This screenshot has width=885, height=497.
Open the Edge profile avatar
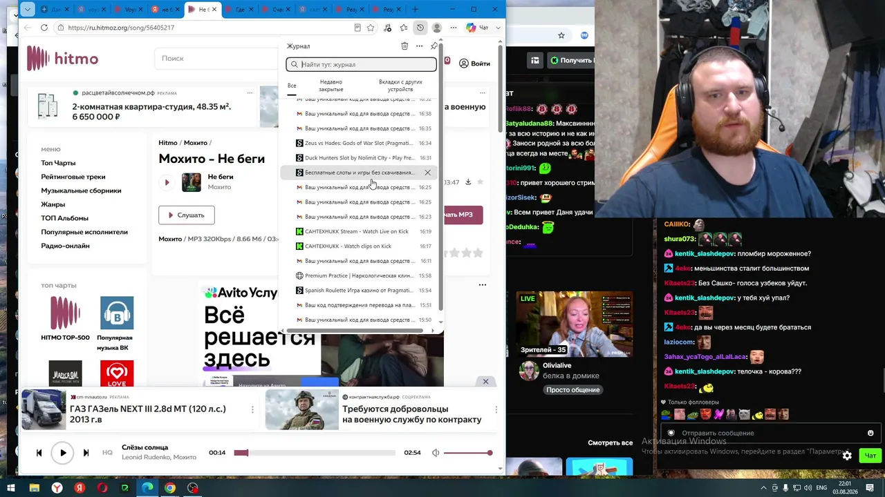point(437,28)
